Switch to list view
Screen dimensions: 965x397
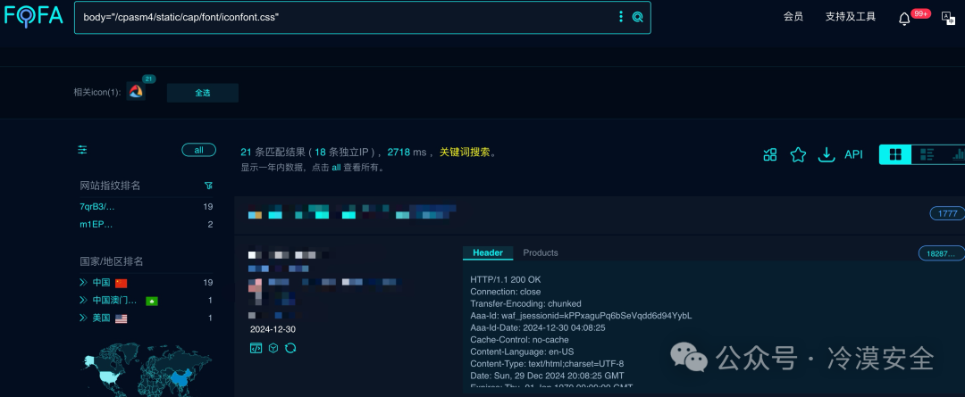tap(927, 155)
